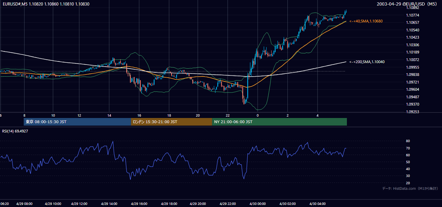This screenshot has width=442, height=207.
Task: Click RSI scale level 30
Action: coord(408,176)
